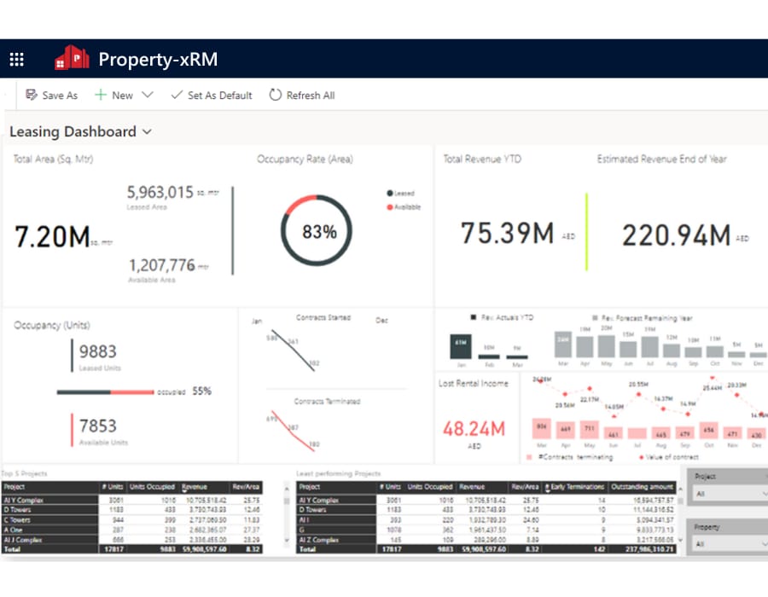Open the Project filter dropdown
This screenshot has height=597, width=768.
click(x=725, y=494)
